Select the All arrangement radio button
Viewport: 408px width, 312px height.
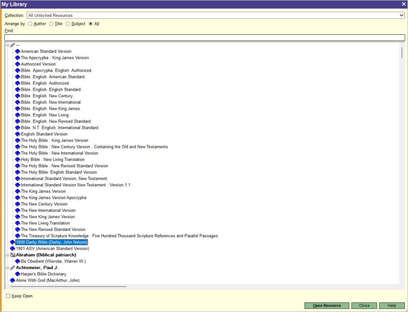pyautogui.click(x=91, y=24)
